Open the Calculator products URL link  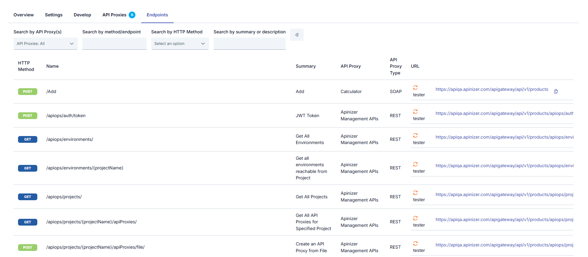pyautogui.click(x=492, y=90)
